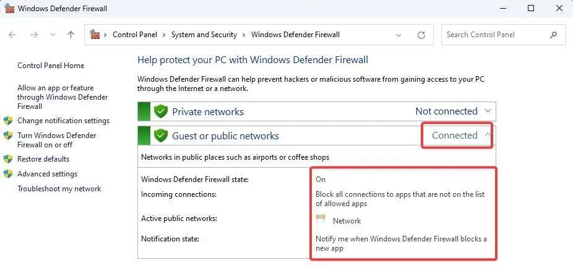Open Turn Windows Defender Firewall on or off
573x268 pixels.
click(57, 140)
